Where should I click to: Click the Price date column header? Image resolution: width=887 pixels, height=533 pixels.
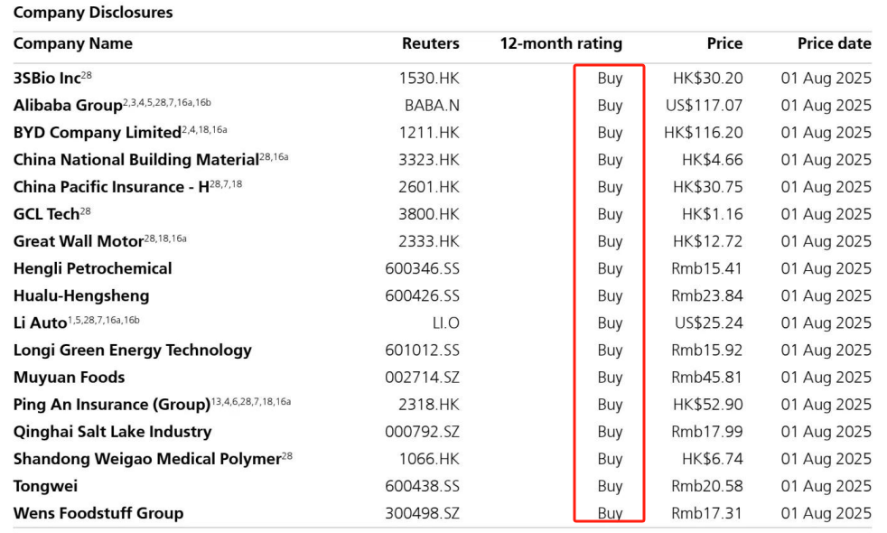click(834, 43)
